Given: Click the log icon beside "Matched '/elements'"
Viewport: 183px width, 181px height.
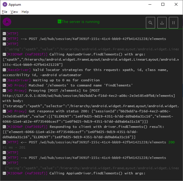Looking at the screenshot, I should [x=4, y=85].
